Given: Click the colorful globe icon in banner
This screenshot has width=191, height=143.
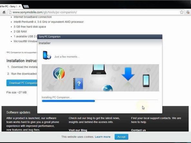Looking at the screenshot, I should (x=59, y=73).
